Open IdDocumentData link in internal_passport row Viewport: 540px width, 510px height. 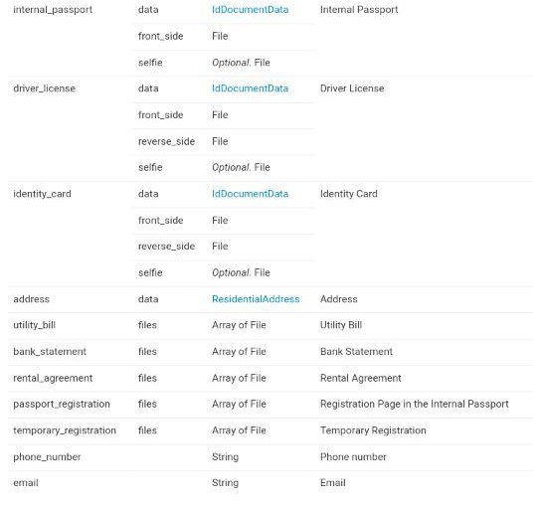click(250, 10)
